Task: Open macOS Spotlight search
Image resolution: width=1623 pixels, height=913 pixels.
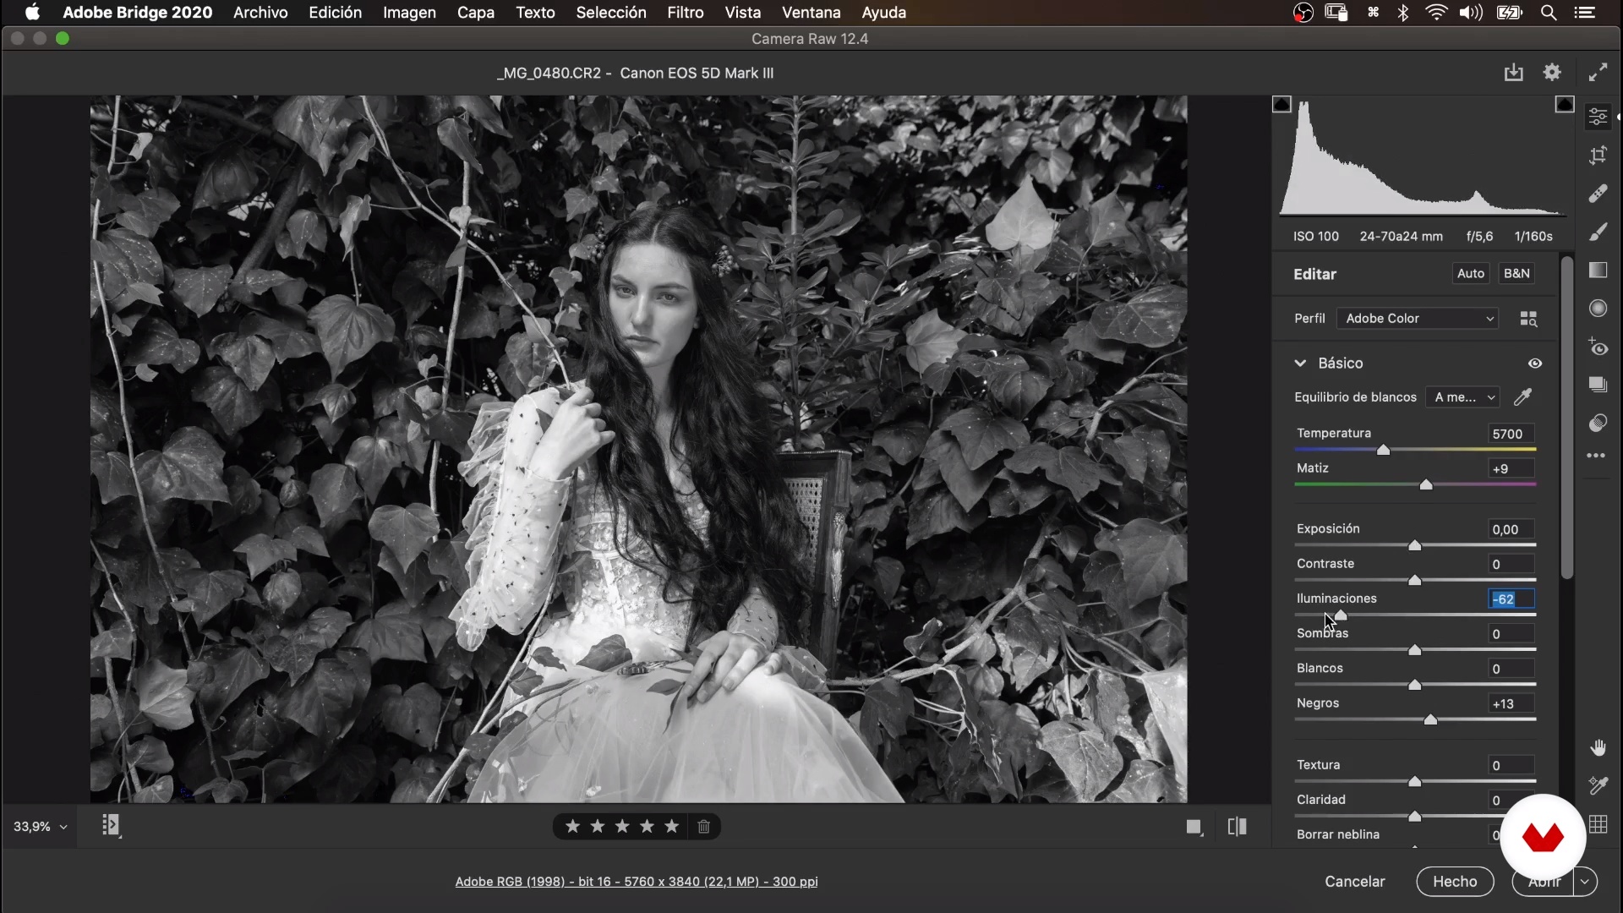Action: 1549,13
